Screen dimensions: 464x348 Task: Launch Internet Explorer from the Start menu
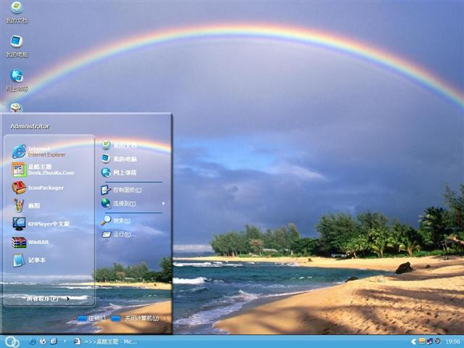(x=38, y=152)
